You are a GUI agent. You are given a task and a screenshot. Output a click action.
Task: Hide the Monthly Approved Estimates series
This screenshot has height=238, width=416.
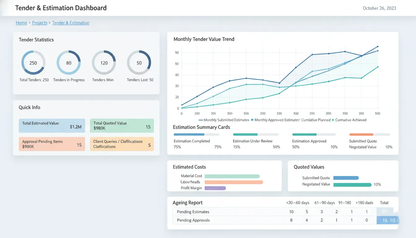(275, 120)
